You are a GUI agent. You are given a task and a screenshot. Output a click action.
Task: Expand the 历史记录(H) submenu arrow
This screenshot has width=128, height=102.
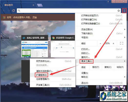(125, 29)
